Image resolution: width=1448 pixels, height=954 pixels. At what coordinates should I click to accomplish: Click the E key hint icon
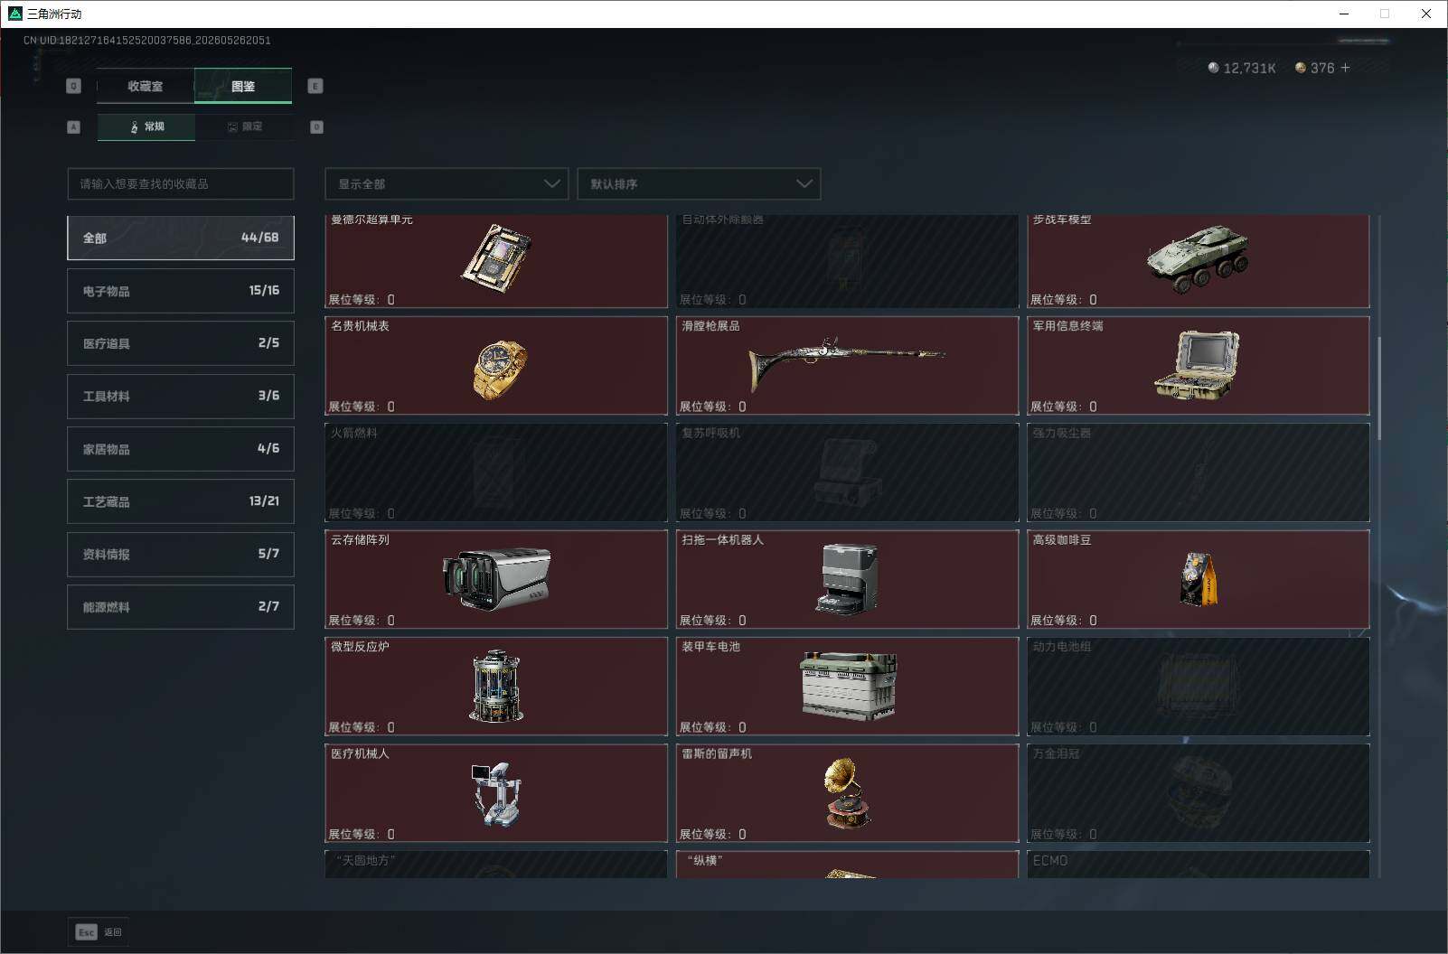[315, 86]
